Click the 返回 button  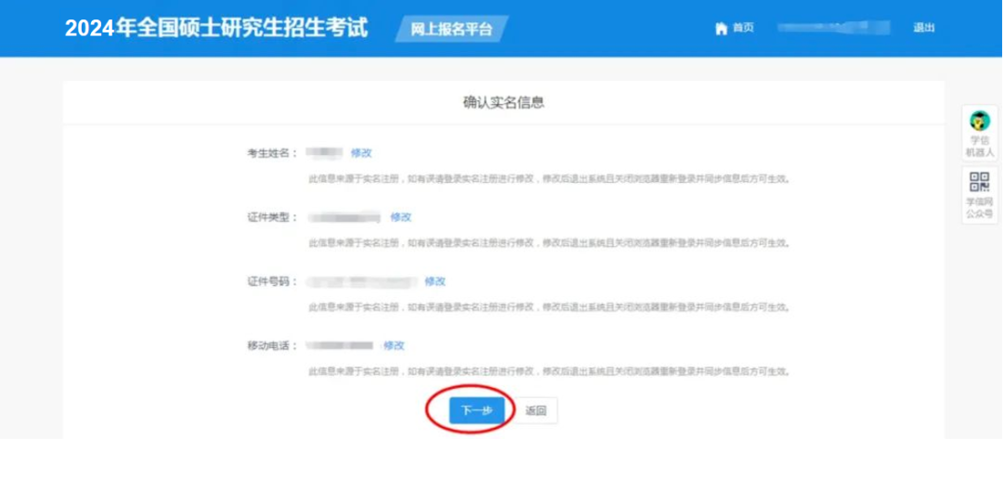click(536, 410)
